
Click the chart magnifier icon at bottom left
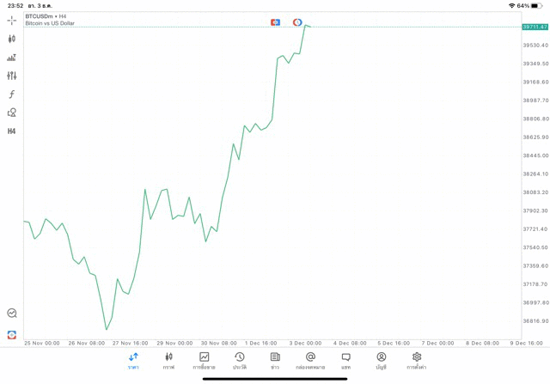[12, 313]
